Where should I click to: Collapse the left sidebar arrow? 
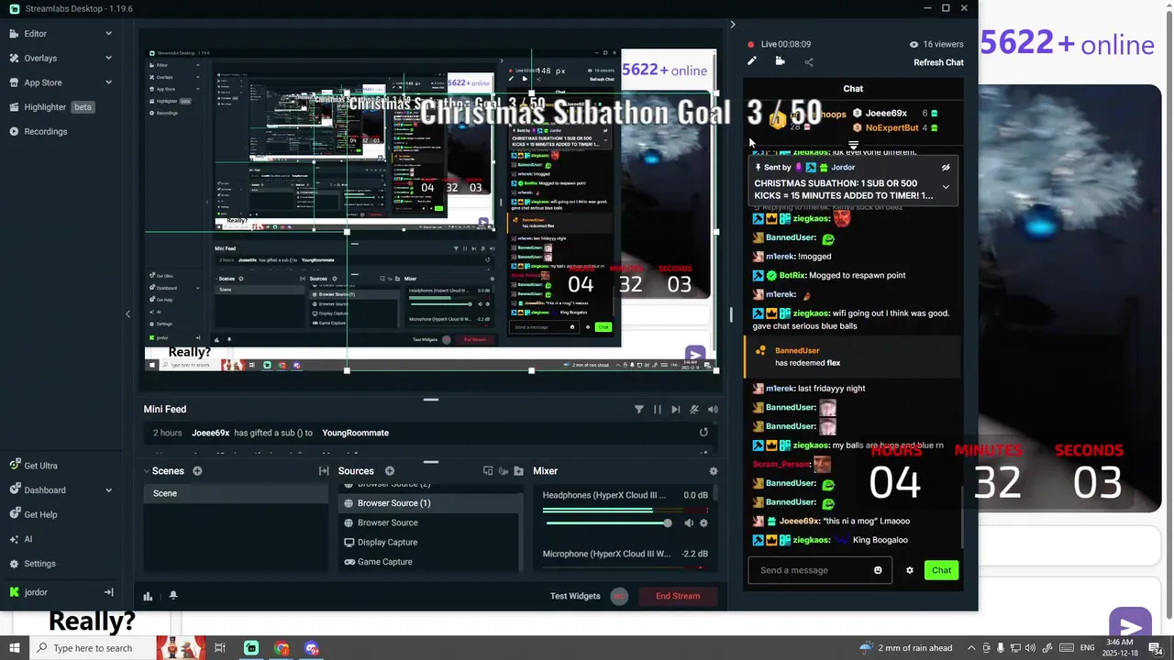(127, 313)
